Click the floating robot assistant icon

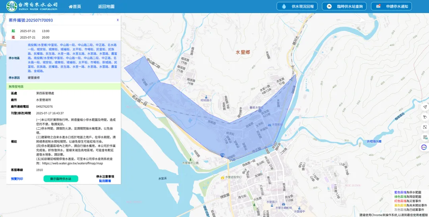424,147
